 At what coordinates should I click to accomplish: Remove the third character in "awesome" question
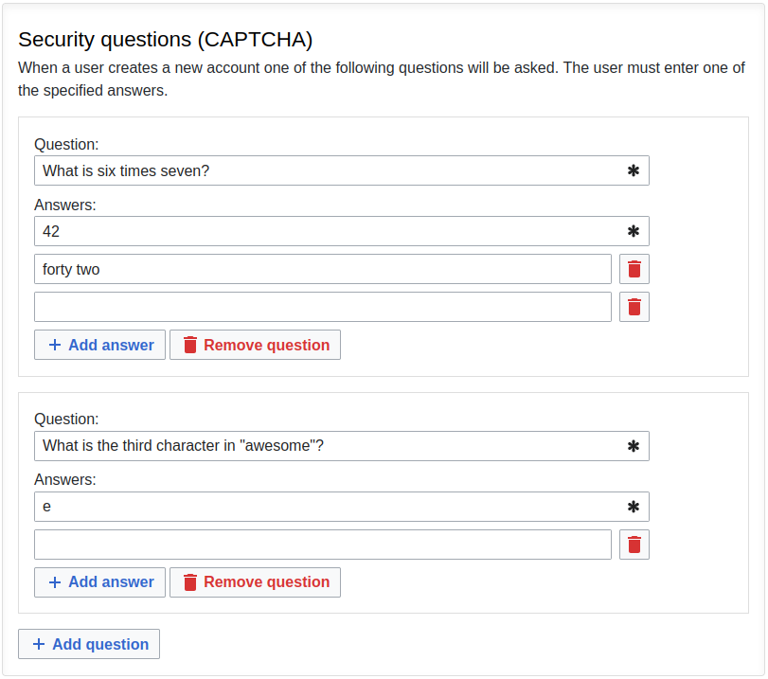click(x=255, y=582)
